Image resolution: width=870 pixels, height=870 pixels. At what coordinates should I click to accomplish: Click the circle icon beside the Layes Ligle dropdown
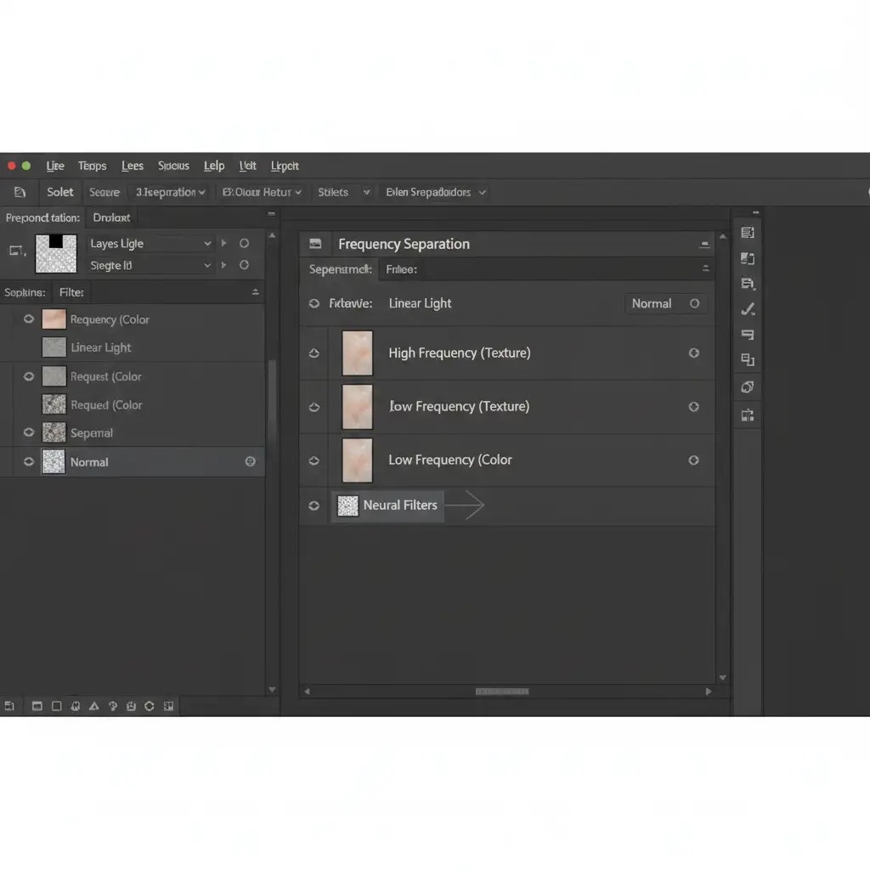pos(244,243)
